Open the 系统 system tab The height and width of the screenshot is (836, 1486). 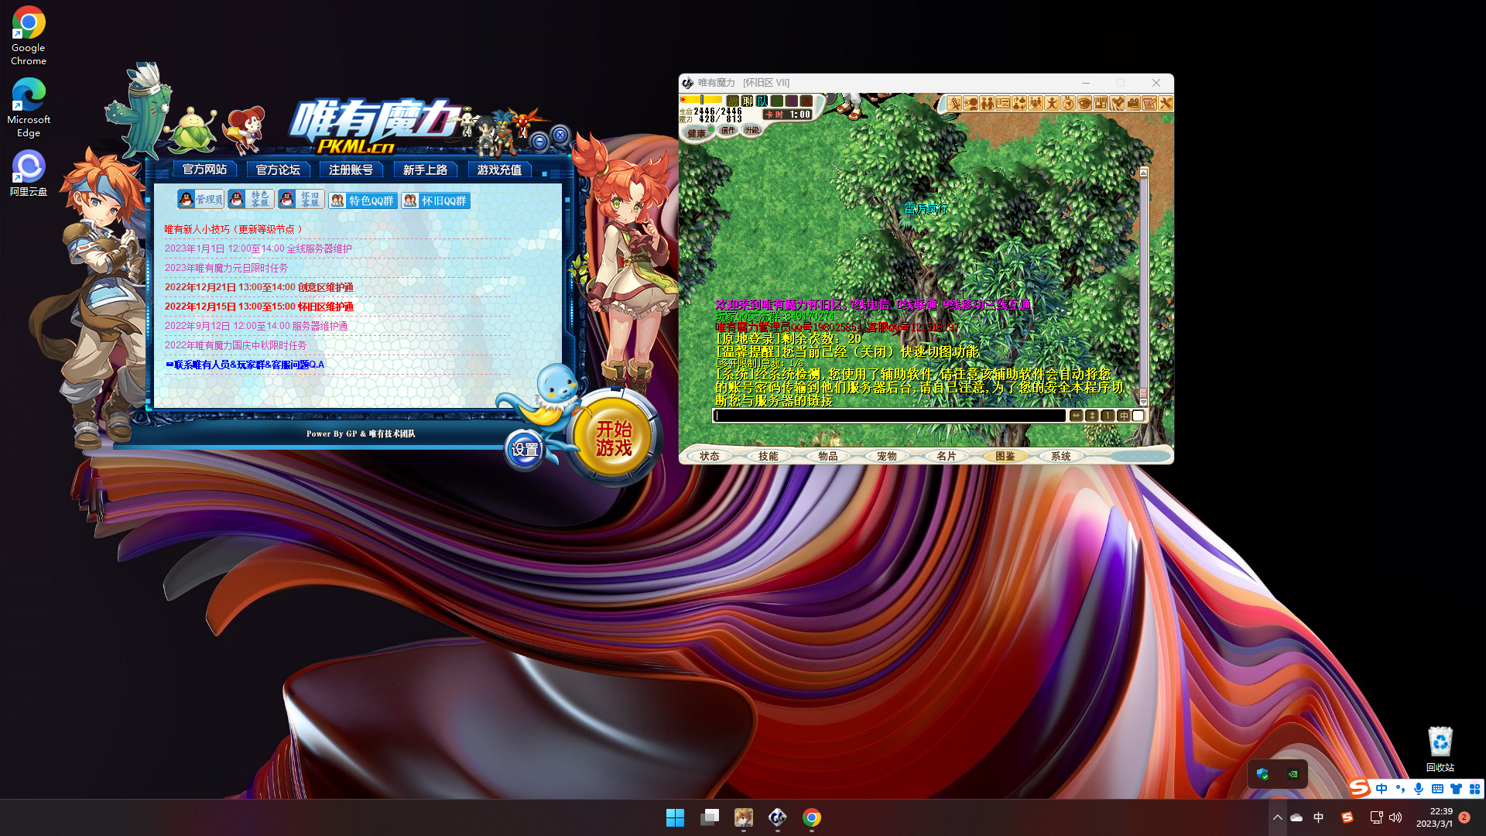pyautogui.click(x=1061, y=456)
